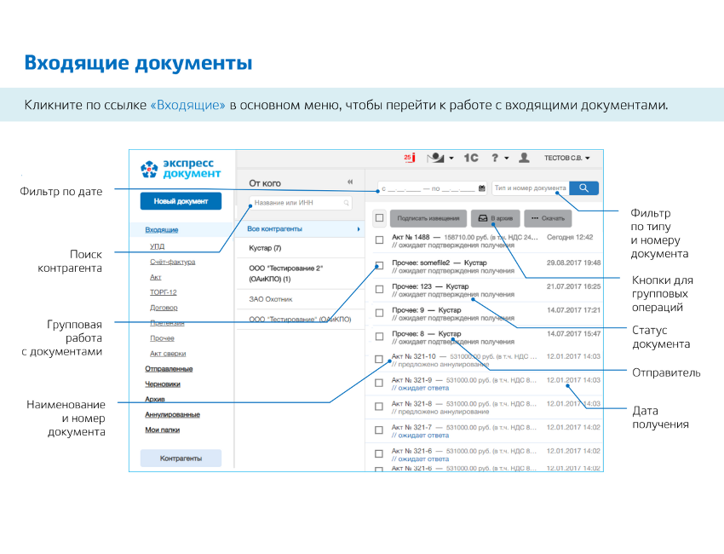The width and height of the screenshot is (724, 554).
Task: Click the Контрагенты button
Action: coord(181,459)
